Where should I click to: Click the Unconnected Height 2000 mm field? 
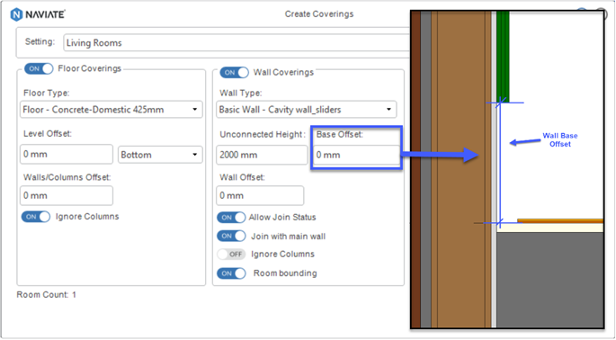(x=262, y=155)
